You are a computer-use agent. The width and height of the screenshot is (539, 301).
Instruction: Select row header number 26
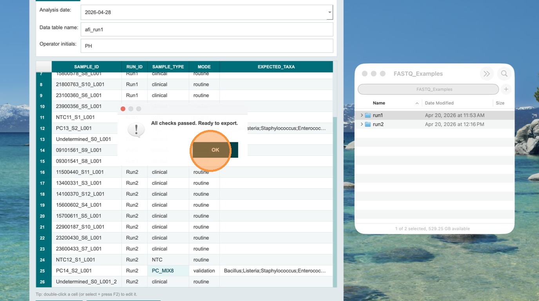tap(43, 282)
